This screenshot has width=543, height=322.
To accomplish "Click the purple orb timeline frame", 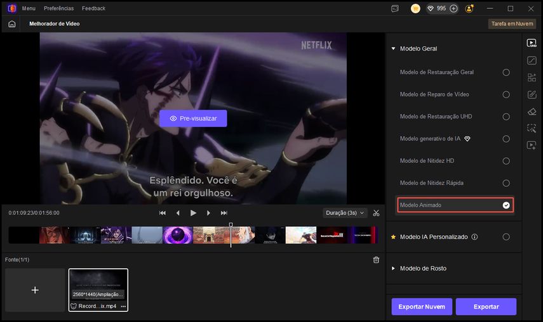I will coord(178,235).
